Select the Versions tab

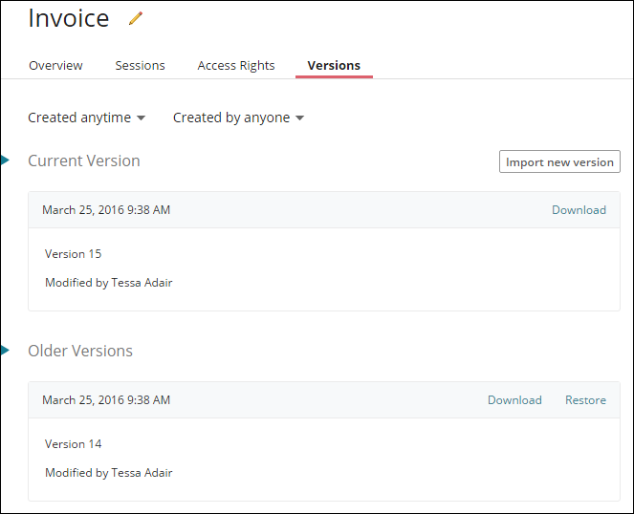click(334, 66)
